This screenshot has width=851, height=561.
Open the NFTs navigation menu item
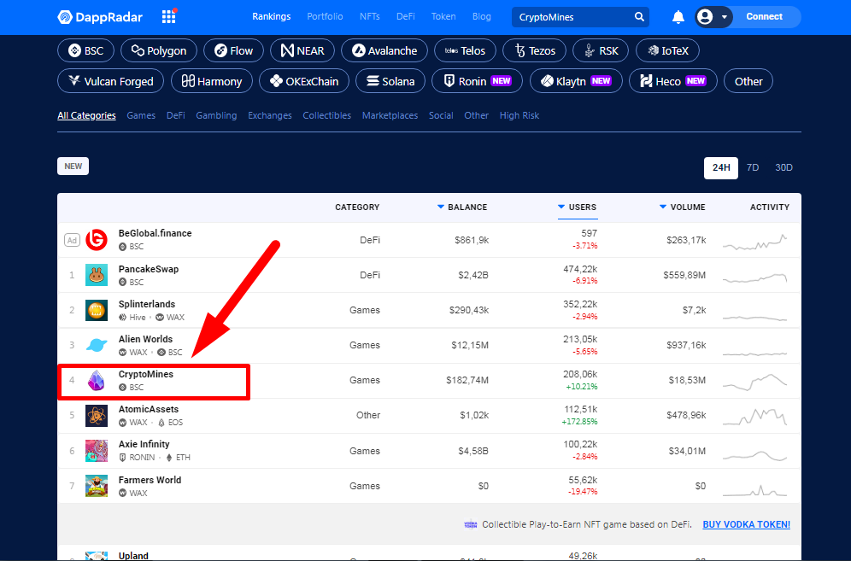pos(370,16)
